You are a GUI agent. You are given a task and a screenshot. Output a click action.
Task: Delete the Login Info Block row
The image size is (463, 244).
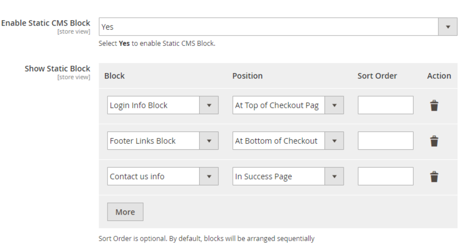(434, 106)
